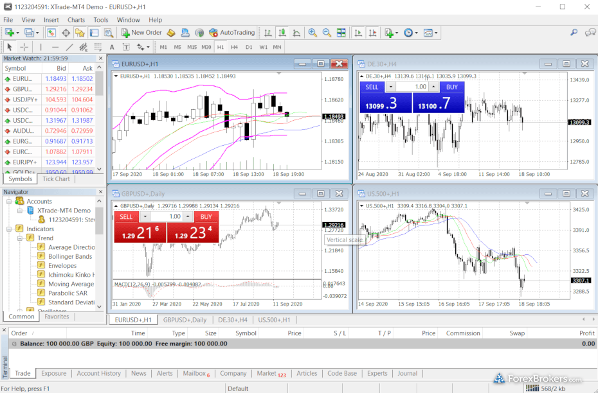598x393 pixels.
Task: Select the Fibonacci retracement tool
Action: tap(98, 47)
